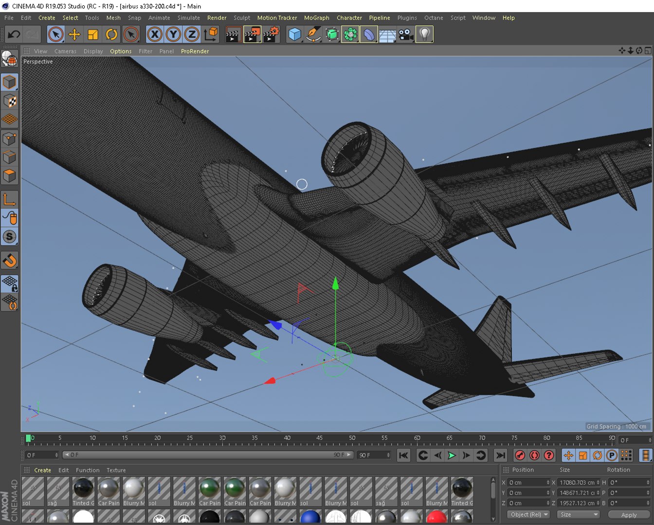Screen dimensions: 654x525
Task: Click the Undo arrow icon
Action: click(14, 35)
